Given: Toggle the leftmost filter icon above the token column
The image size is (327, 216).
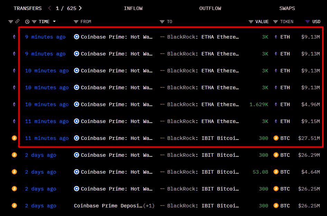Looking at the screenshot, I should click(10, 21).
